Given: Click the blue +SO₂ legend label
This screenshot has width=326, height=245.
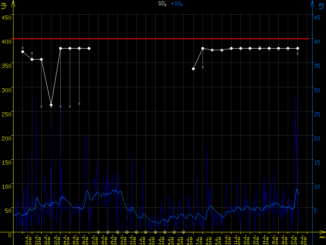Looking at the screenshot, I should tap(177, 4).
